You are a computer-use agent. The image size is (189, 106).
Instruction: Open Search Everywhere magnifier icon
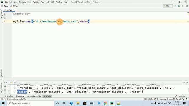point(187,6)
